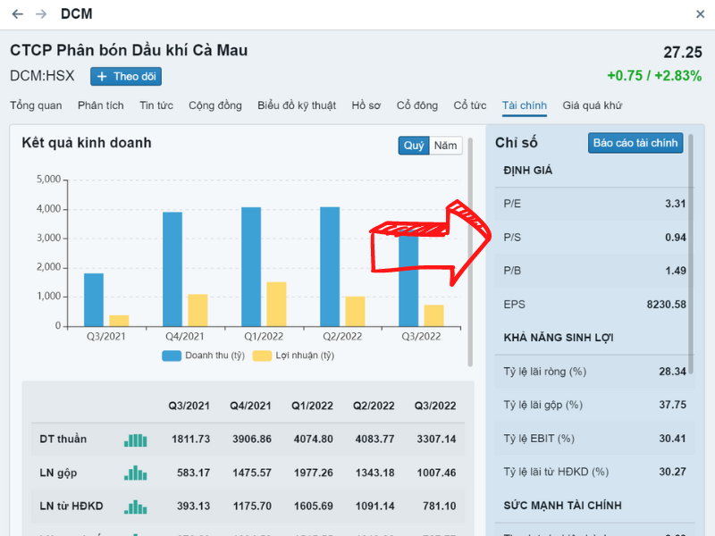715x536 pixels.
Task: Click the Kết quả kinh doanh heading
Action: [87, 143]
